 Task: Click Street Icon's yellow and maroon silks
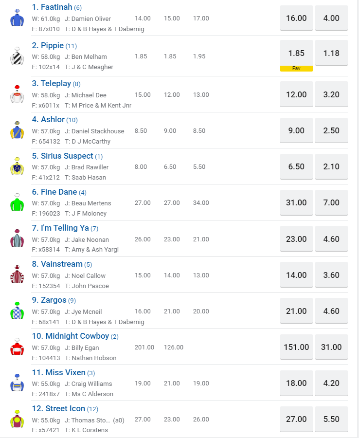click(x=17, y=419)
